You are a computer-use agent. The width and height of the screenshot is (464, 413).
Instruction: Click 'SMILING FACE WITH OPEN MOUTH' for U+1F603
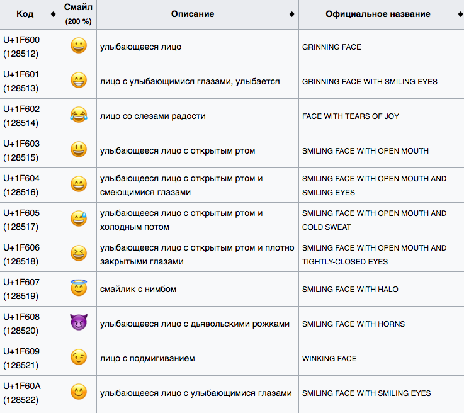pos(365,151)
